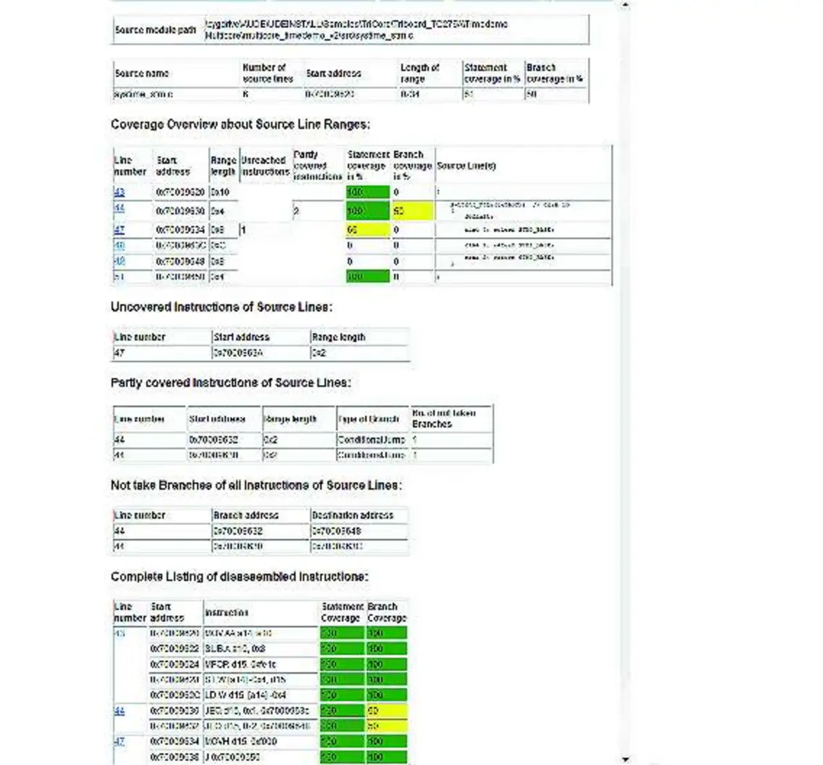Select the Source module path value cell

(395, 30)
